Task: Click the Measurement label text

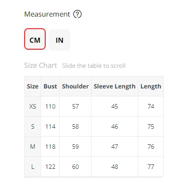Action: pyautogui.click(x=47, y=14)
